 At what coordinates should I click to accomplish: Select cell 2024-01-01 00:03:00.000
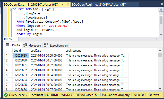coord(47,70)
